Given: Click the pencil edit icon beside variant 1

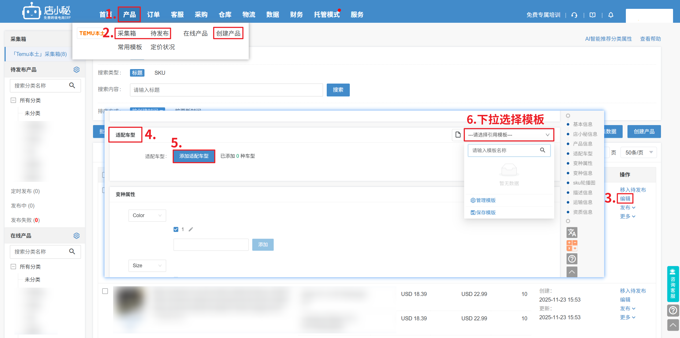Looking at the screenshot, I should click(x=191, y=229).
